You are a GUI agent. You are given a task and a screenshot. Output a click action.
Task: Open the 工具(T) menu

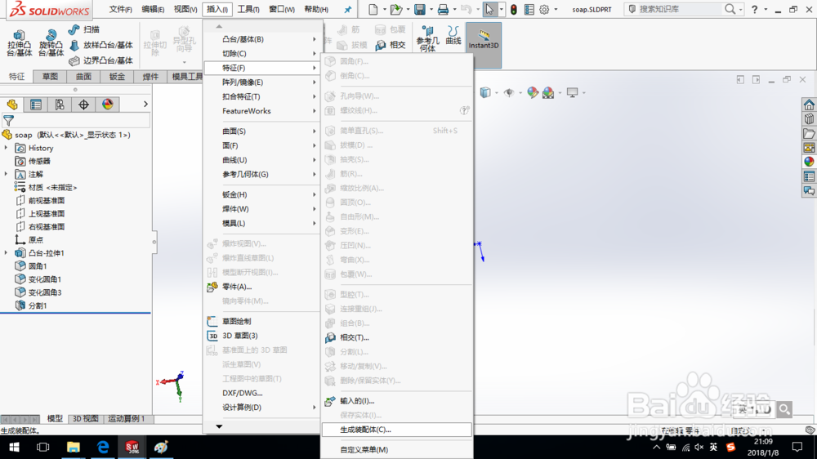[x=248, y=9]
